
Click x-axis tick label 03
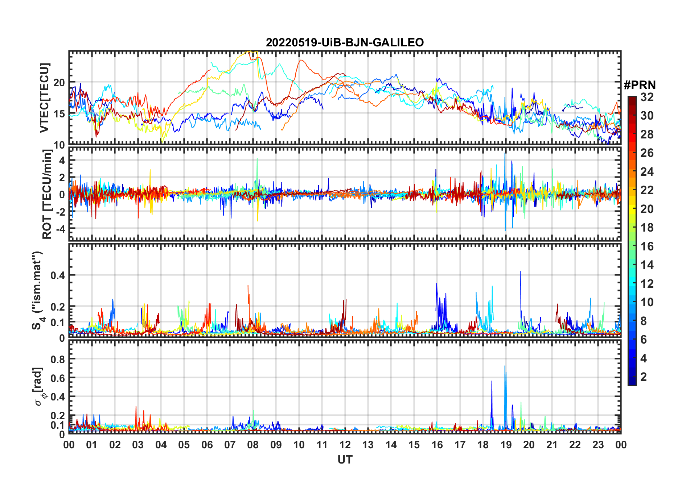click(138, 445)
